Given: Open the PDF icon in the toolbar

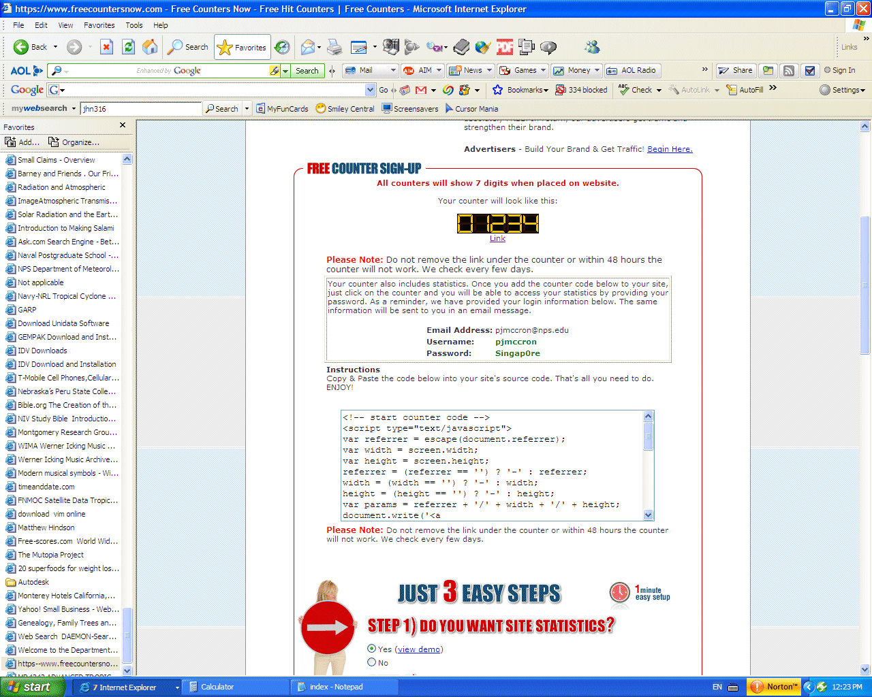Looking at the screenshot, I should coord(505,47).
